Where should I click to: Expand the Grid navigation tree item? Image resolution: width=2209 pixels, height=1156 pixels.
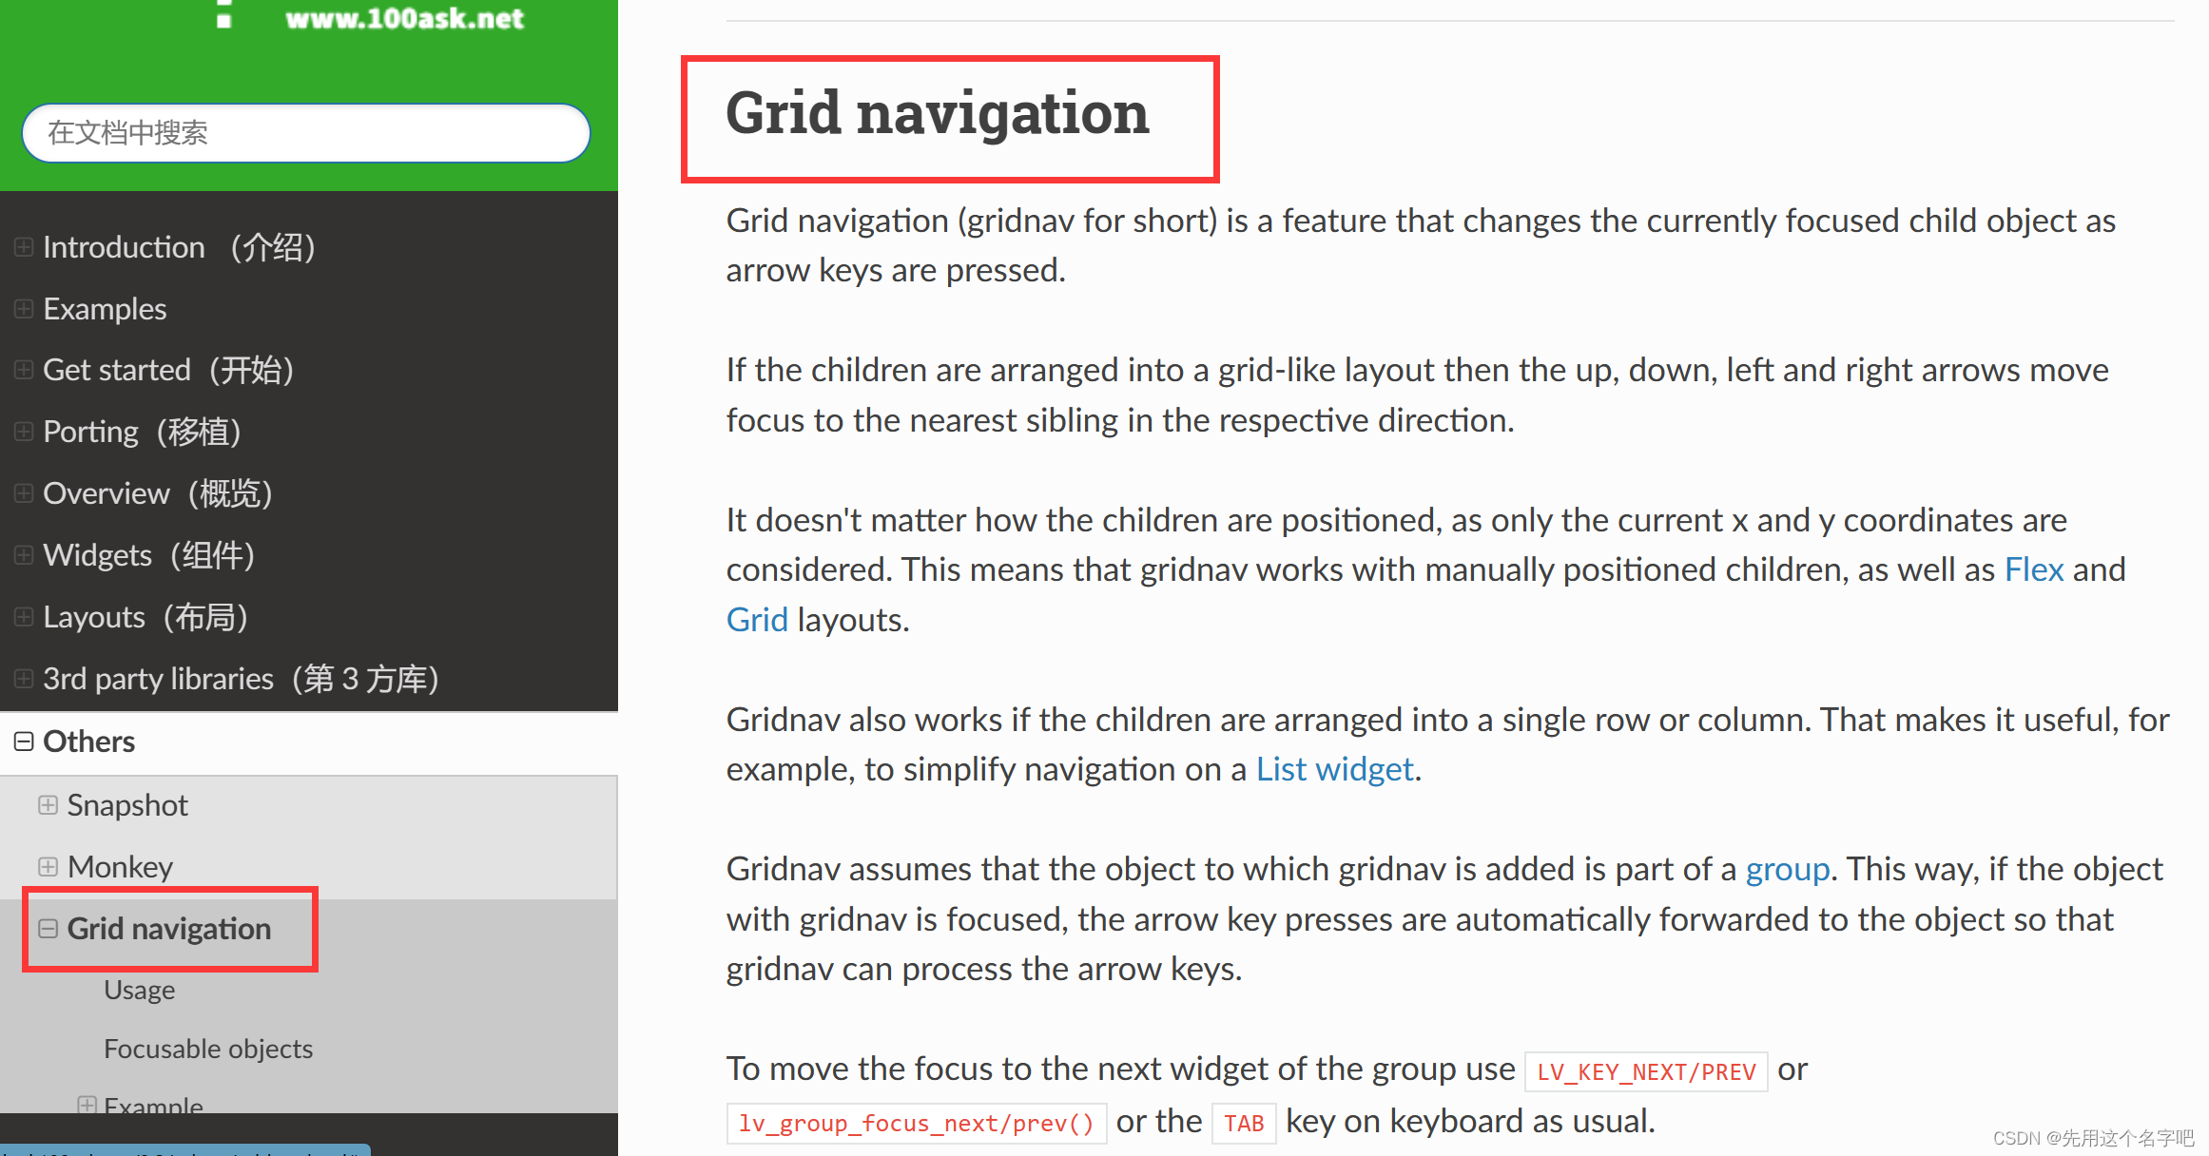(47, 925)
